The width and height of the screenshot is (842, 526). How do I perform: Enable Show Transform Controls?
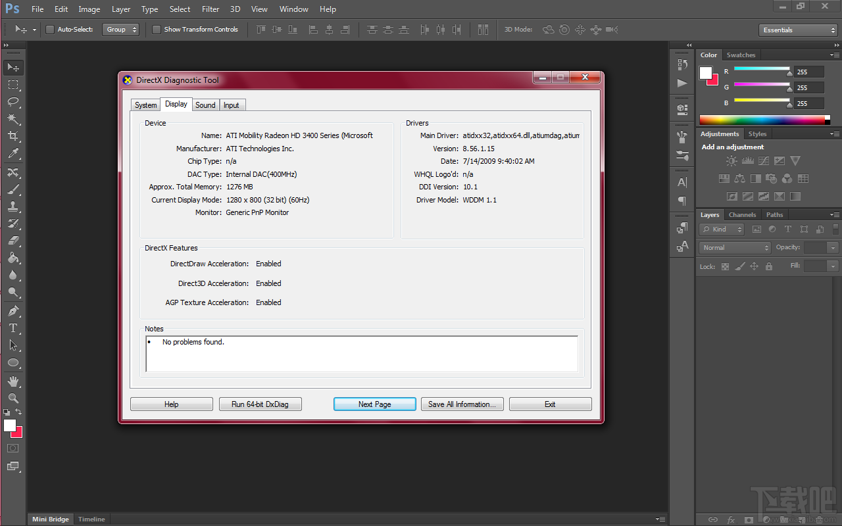coord(156,29)
